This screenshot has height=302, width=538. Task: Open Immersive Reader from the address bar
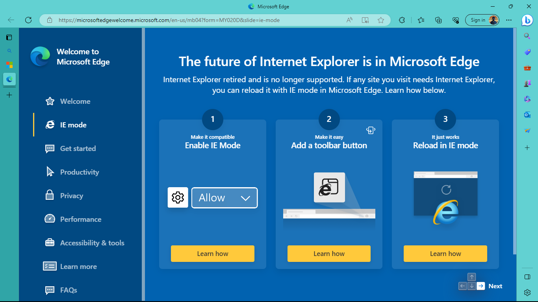coord(365,20)
